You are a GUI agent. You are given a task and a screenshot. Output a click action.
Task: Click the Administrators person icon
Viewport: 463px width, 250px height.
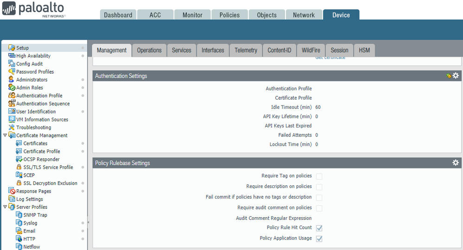coord(12,80)
